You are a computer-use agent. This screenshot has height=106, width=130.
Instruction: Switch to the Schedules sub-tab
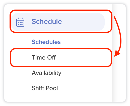pos(46,42)
